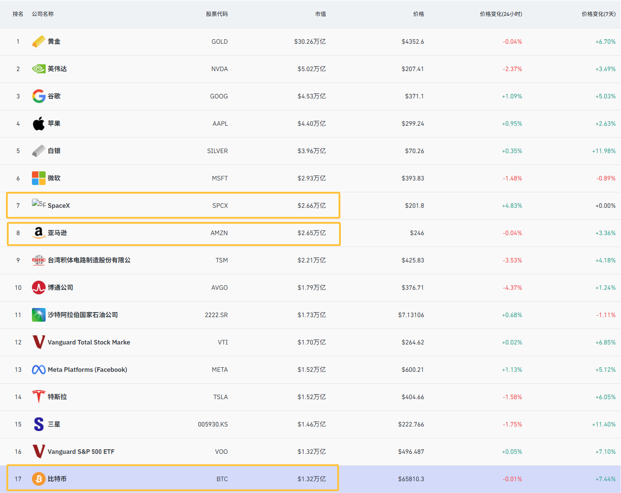Click the Saudi Aramco logo icon

pos(39,315)
